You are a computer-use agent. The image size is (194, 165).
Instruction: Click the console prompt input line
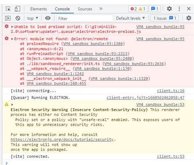(98, 163)
